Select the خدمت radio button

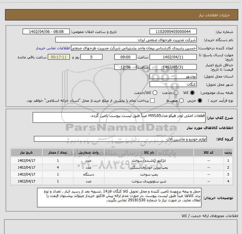pyautogui.click(x=176, y=93)
